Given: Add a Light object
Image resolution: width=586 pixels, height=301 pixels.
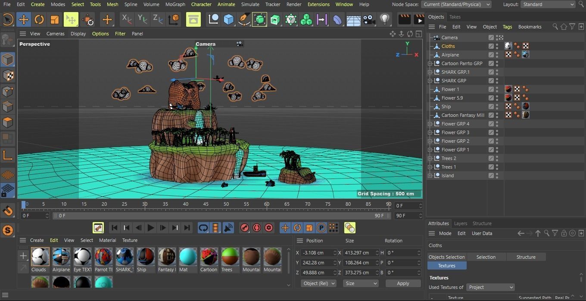Looking at the screenshot, I should pos(384,19).
